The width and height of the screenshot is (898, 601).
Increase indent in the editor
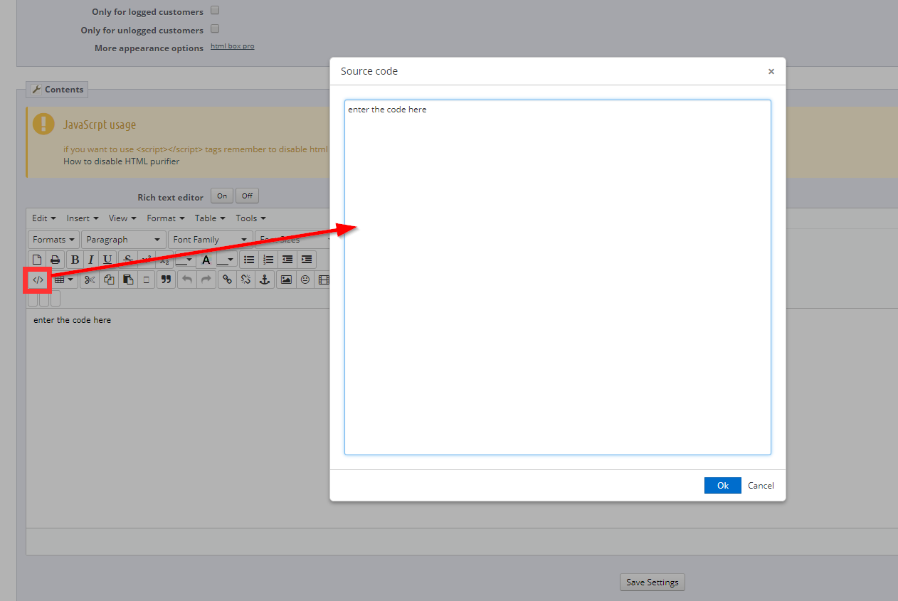pyautogui.click(x=307, y=260)
